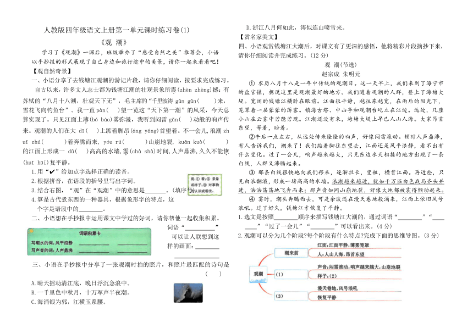This screenshot has width=473, height=334.
Task: Click the branch 江面:江面平静,薄雾笼罩
Action: pyautogui.click(x=343, y=246)
